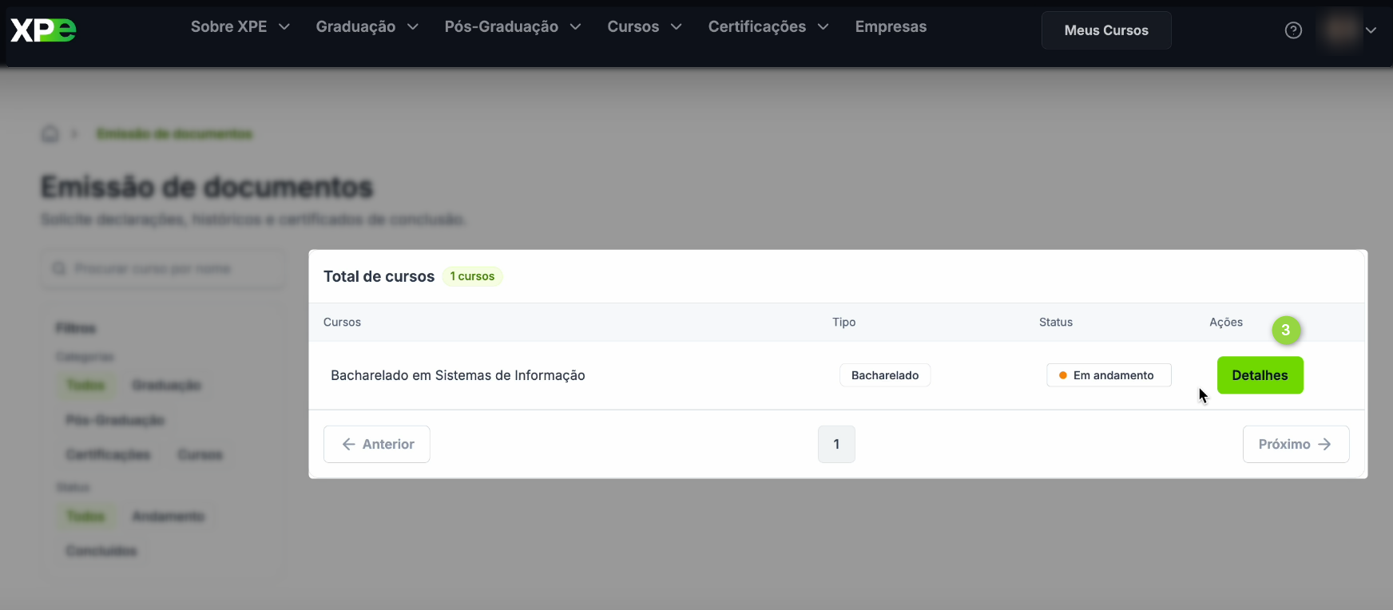
Task: Open Detalhes for Sistemas de Informação
Action: [1260, 375]
